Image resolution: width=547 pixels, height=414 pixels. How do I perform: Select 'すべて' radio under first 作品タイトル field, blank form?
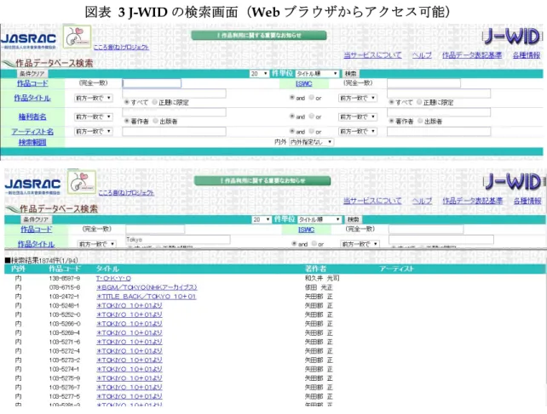click(127, 102)
